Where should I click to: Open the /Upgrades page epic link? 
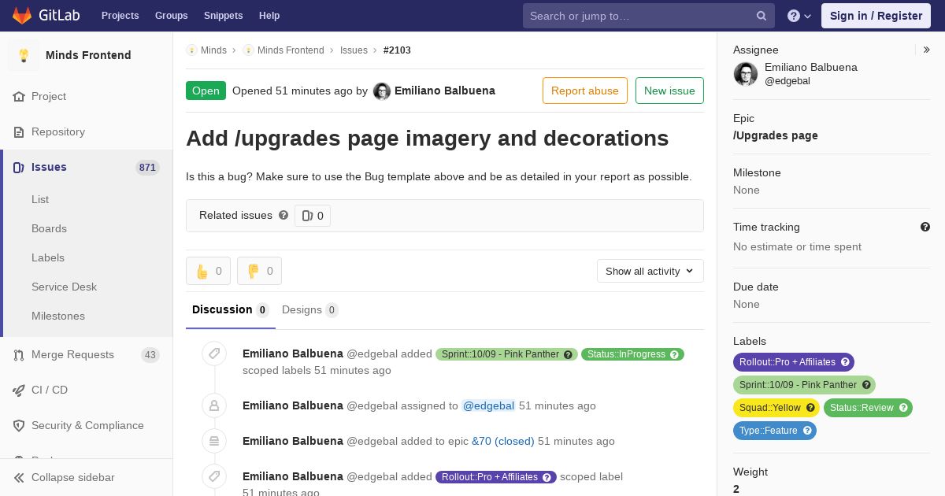tap(776, 135)
